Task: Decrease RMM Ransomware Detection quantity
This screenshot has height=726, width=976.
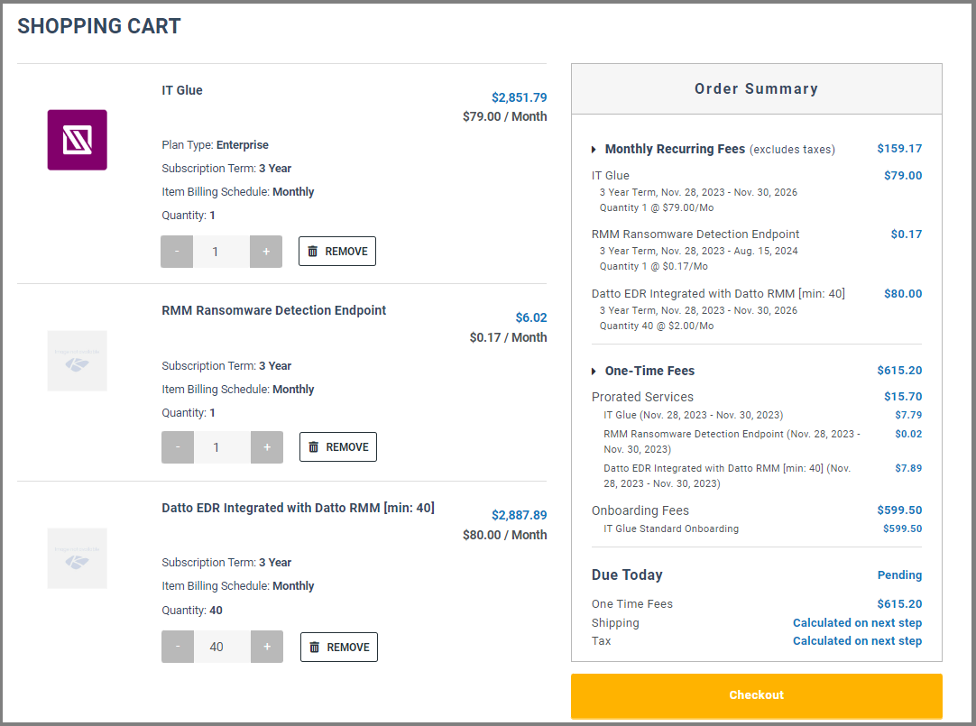Action: [x=178, y=447]
